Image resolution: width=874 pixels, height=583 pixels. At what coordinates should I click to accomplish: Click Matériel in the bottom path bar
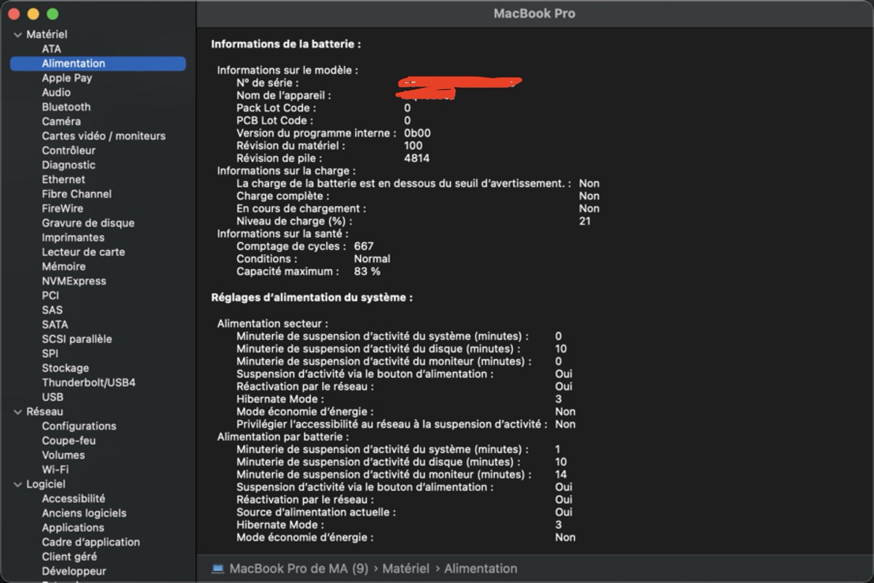pos(405,568)
